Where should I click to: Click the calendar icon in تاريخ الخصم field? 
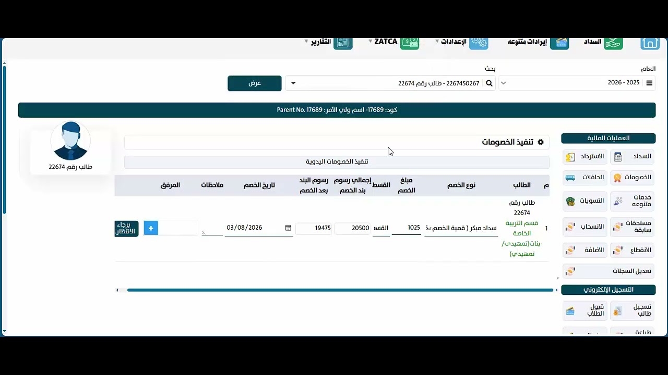[288, 228]
